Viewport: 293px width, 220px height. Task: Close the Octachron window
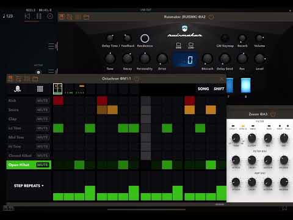pyautogui.click(x=222, y=79)
